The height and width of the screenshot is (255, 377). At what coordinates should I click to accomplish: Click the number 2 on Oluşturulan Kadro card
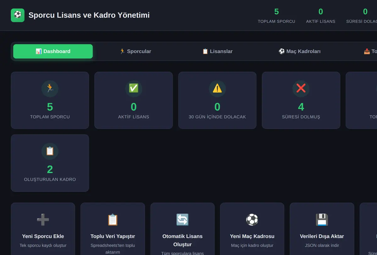(x=50, y=169)
